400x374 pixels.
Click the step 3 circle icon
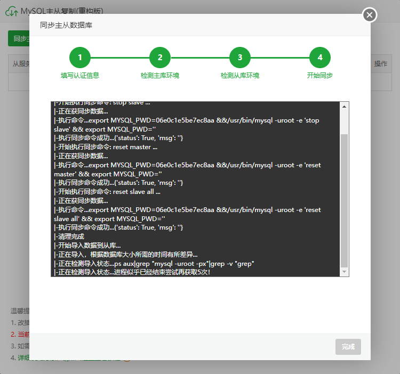tap(240, 58)
